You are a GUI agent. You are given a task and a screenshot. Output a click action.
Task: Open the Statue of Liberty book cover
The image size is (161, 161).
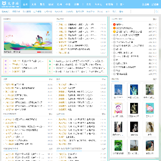click(134, 90)
